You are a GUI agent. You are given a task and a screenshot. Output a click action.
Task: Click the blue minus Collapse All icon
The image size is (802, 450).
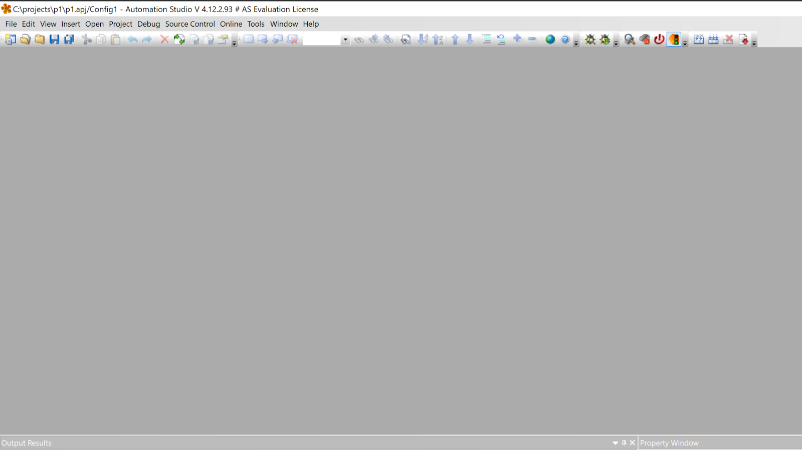532,39
